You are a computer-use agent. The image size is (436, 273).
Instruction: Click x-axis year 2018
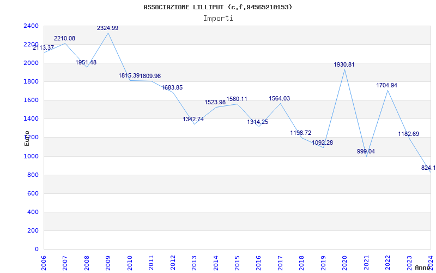coord(302,263)
